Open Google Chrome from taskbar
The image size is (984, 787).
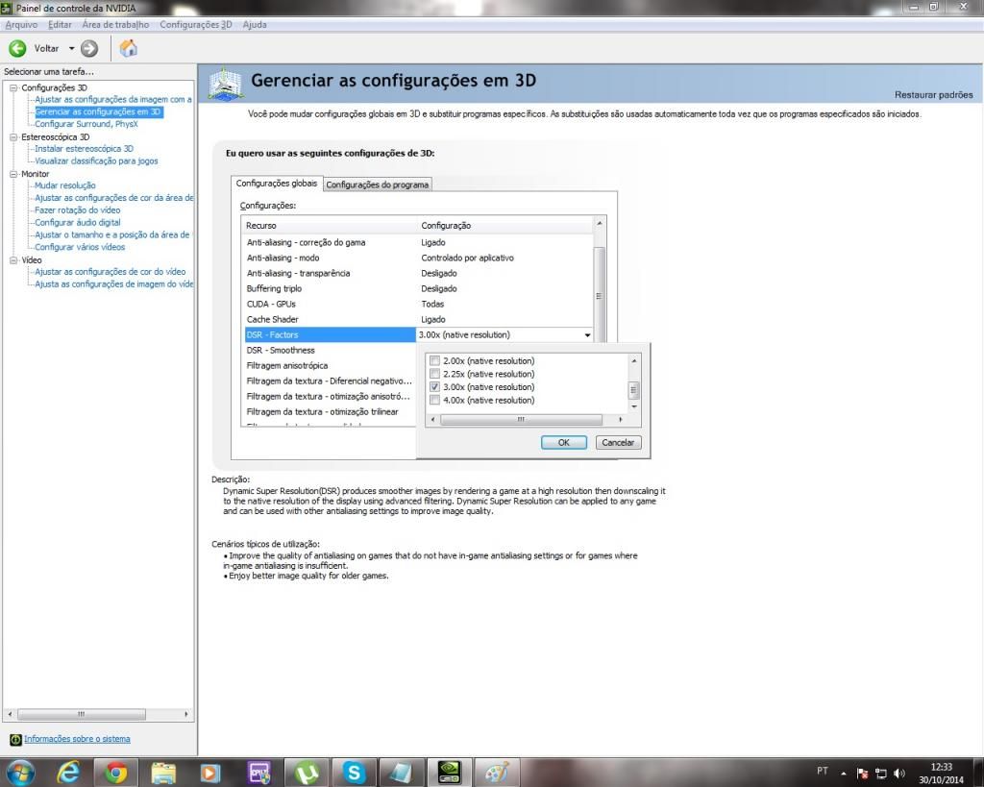click(x=115, y=773)
